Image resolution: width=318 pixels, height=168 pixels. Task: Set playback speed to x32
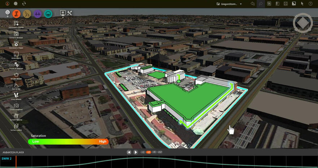click(x=160, y=152)
